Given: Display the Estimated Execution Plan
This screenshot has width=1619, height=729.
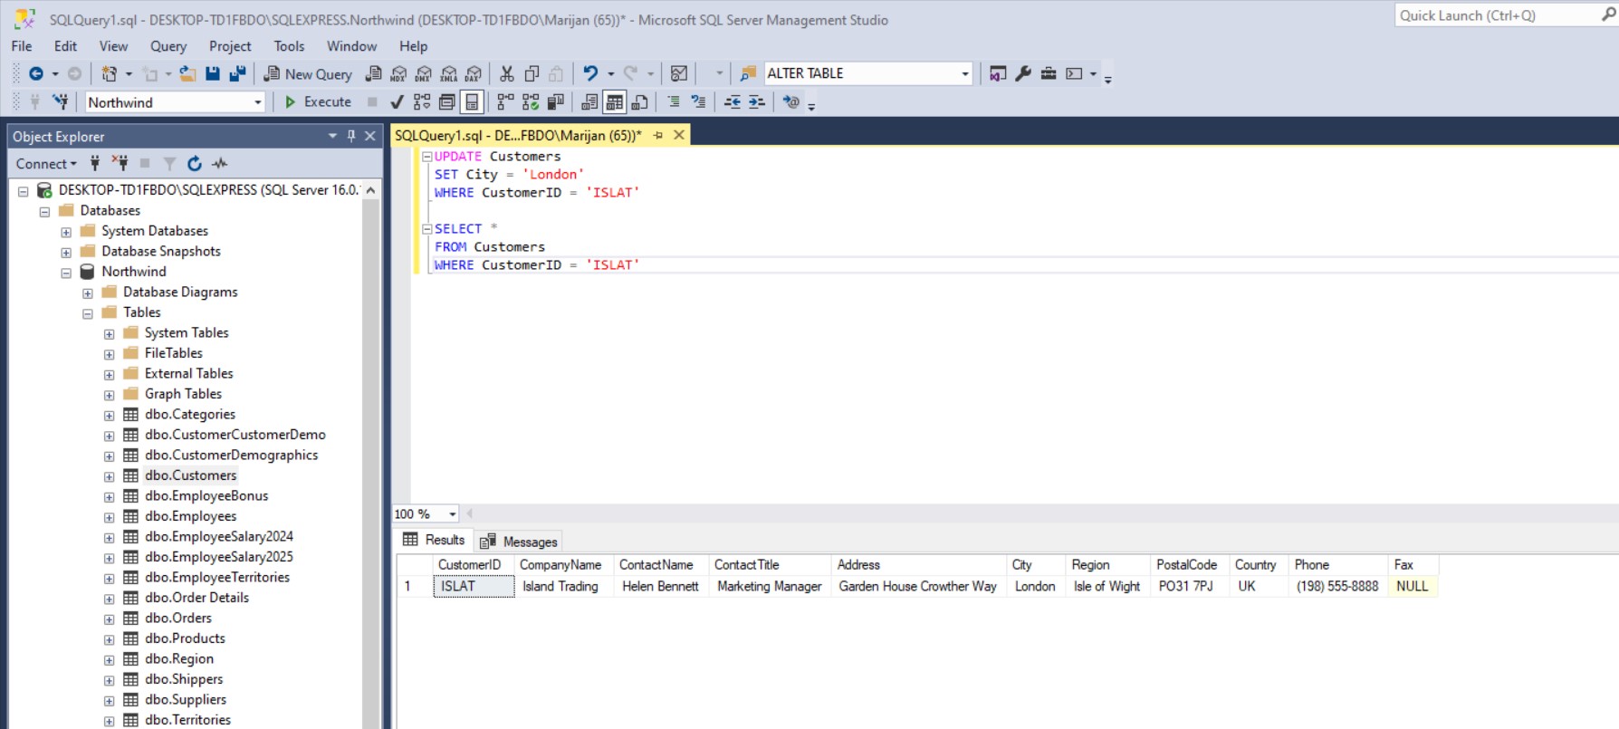Looking at the screenshot, I should point(422,102).
